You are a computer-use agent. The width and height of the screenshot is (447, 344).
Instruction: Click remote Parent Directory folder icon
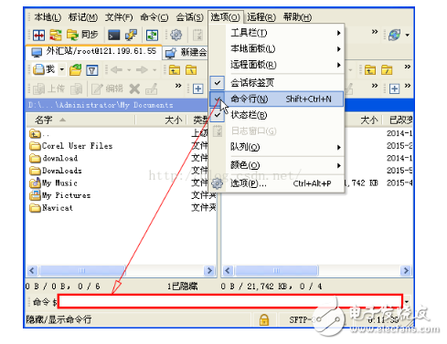[x=370, y=70]
